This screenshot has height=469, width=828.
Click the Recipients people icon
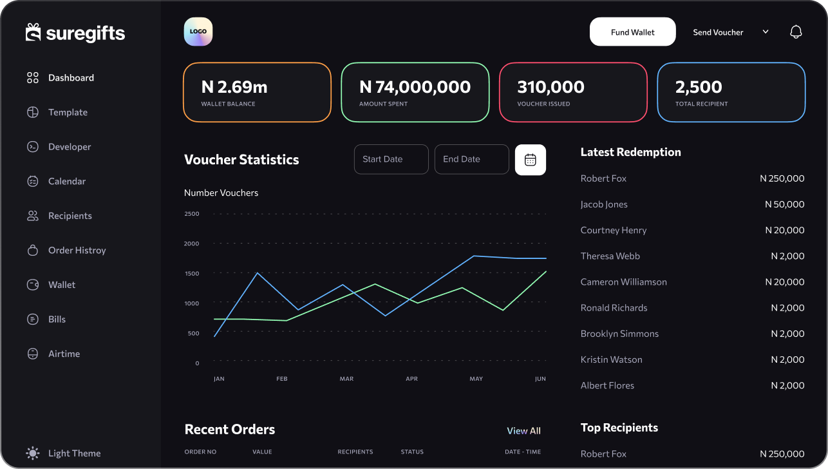coord(33,216)
